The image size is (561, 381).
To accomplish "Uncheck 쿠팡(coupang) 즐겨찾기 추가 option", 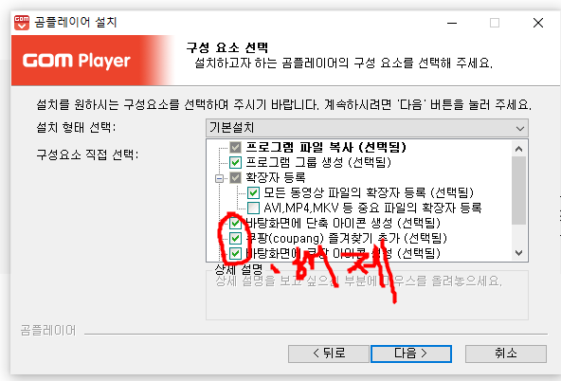I will pyautogui.click(x=235, y=238).
